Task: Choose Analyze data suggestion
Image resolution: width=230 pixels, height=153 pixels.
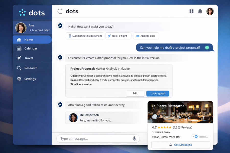Action: [146, 36]
